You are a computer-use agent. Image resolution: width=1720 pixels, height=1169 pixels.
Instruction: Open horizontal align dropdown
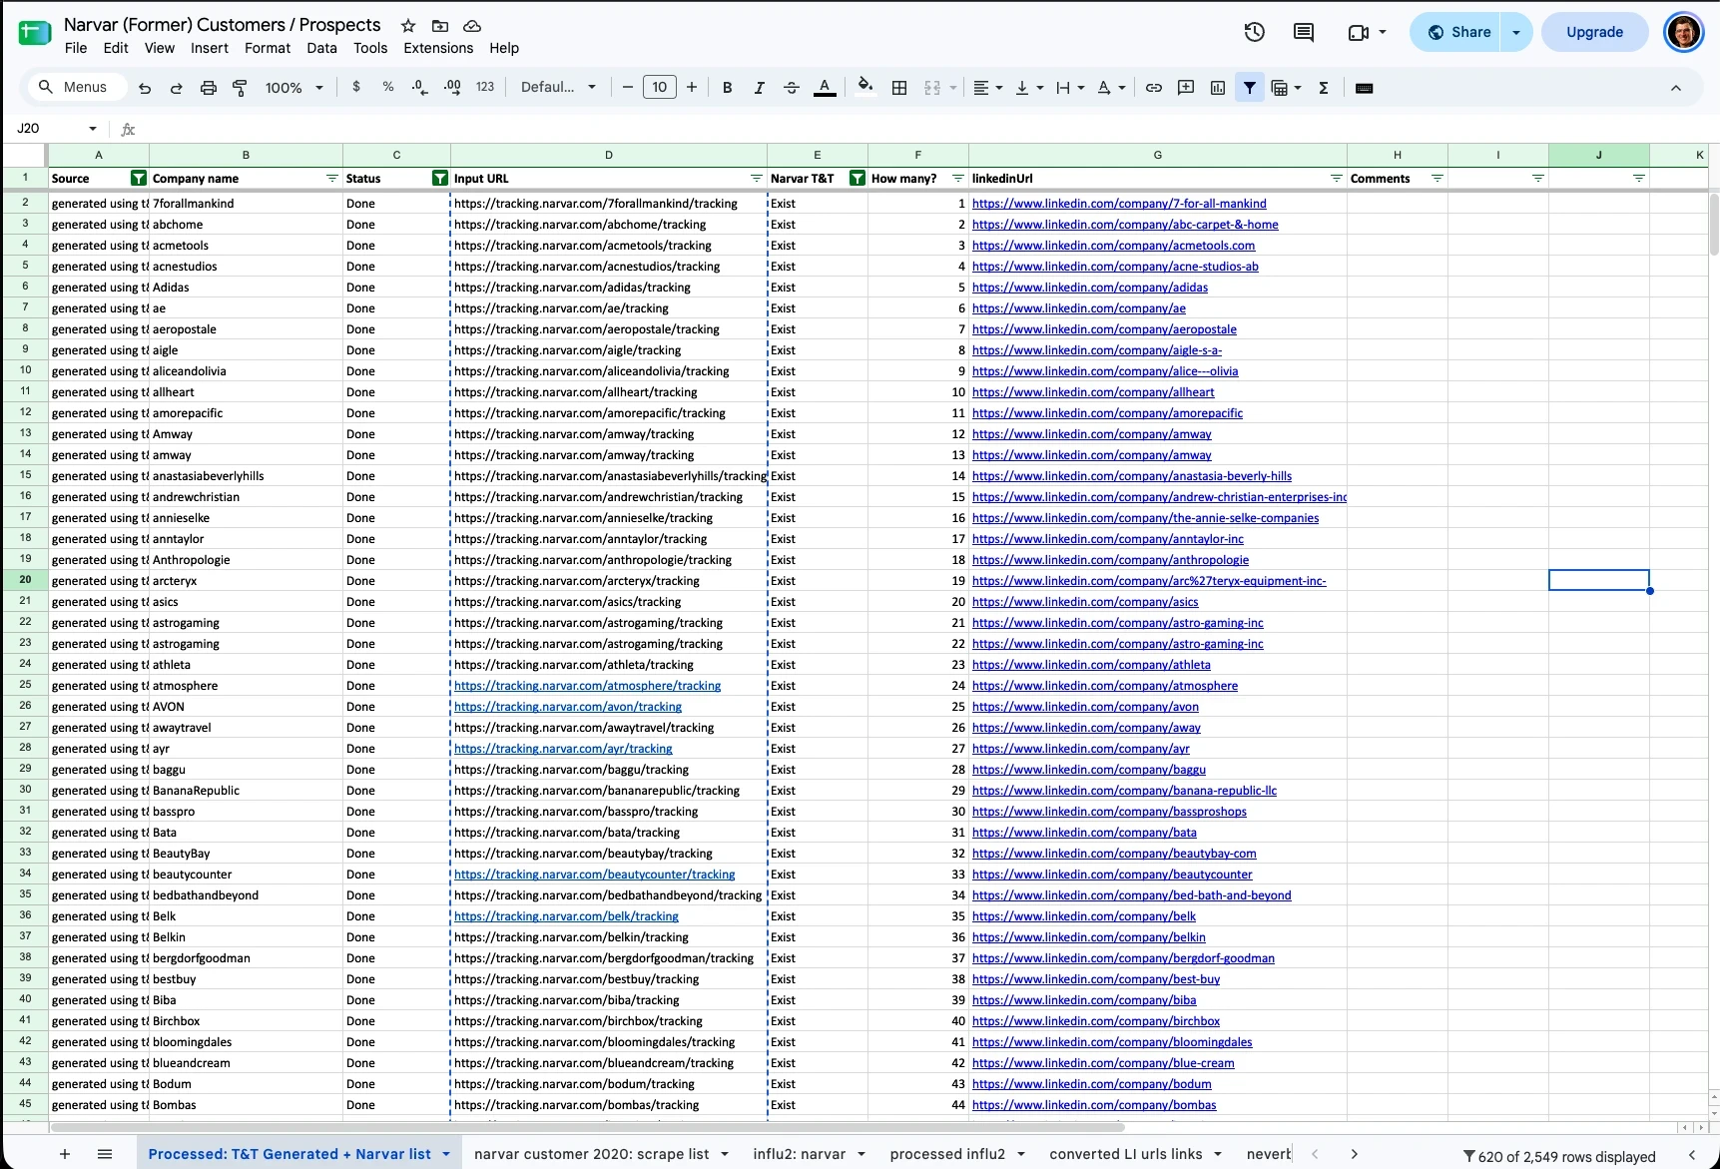coord(987,88)
